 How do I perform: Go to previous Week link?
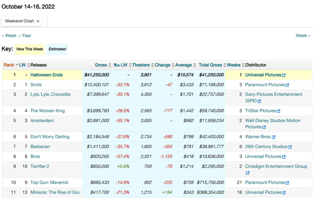(x=10, y=36)
